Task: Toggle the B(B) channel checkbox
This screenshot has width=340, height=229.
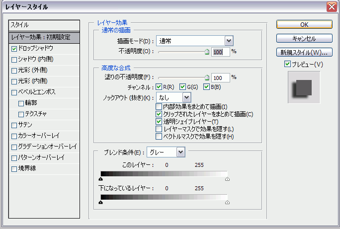Action: pos(206,87)
